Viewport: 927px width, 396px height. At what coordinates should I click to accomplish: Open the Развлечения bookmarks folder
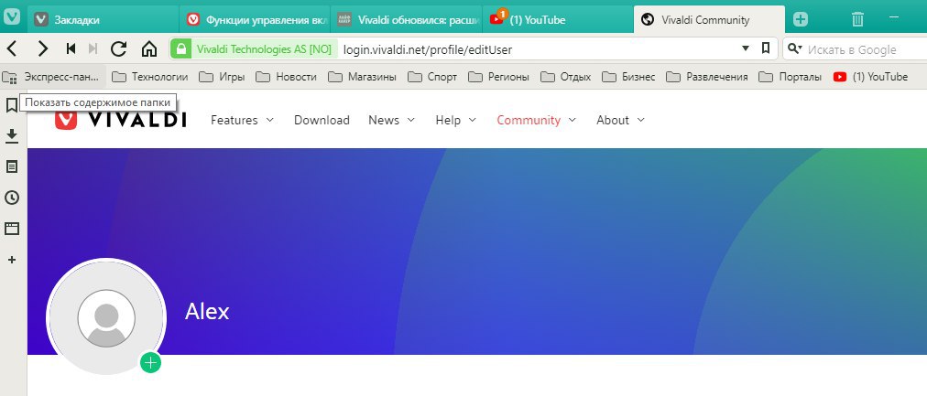tap(707, 77)
